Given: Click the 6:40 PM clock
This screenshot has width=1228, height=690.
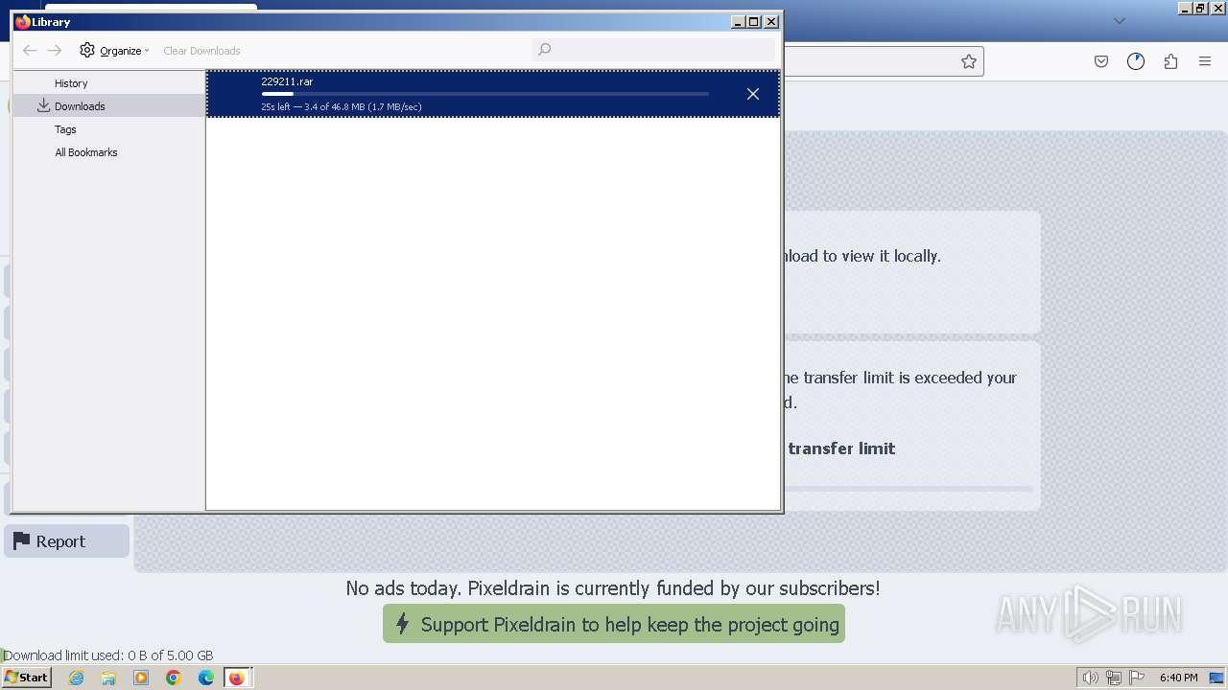Looking at the screenshot, I should click(1178, 678).
